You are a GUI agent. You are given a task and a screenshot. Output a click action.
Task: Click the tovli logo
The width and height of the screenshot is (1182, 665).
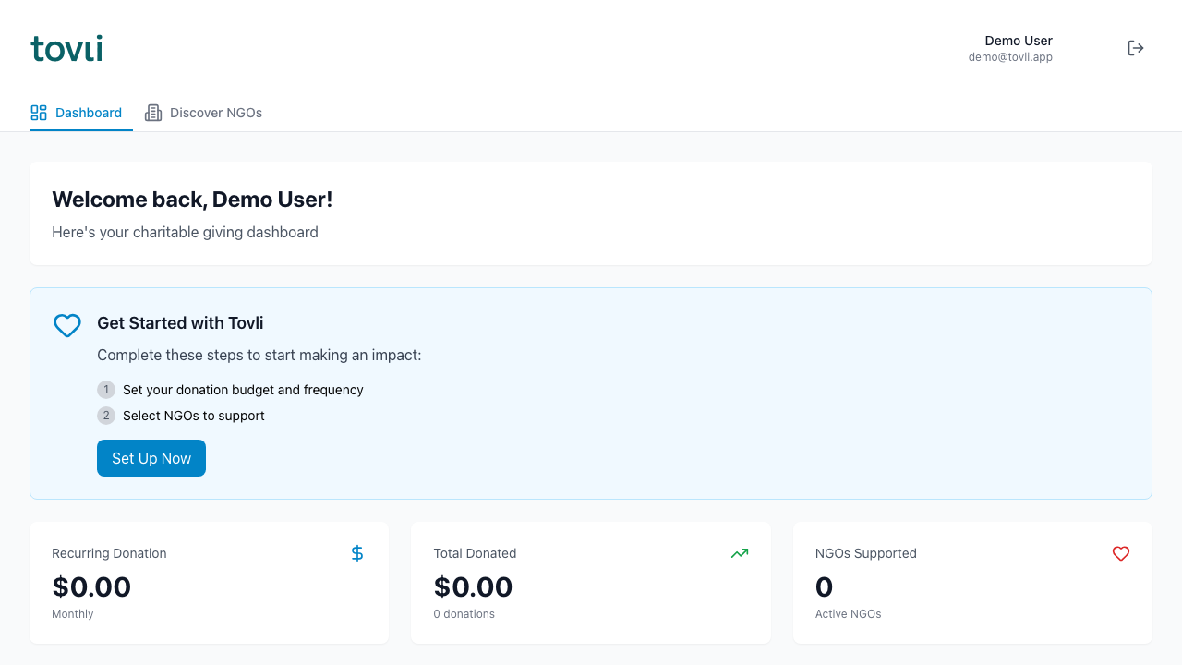coord(66,48)
